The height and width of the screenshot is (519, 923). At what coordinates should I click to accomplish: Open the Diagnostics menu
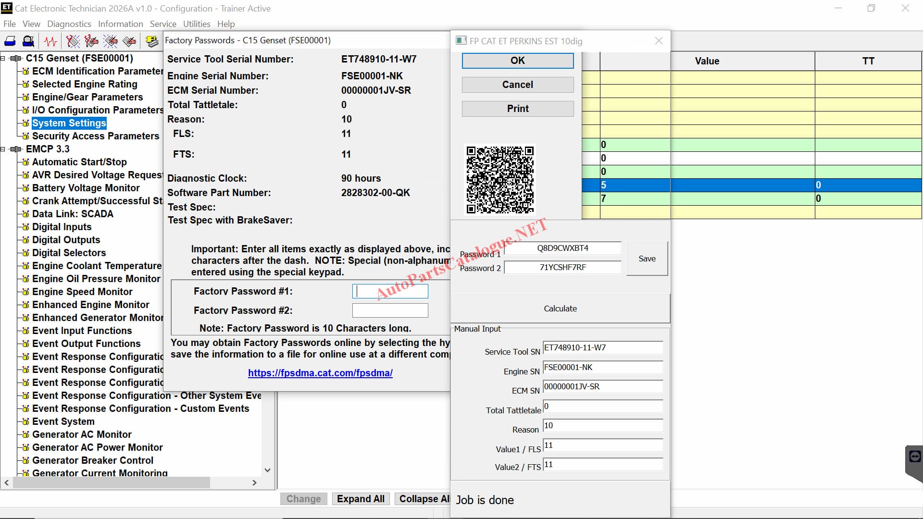coord(69,24)
